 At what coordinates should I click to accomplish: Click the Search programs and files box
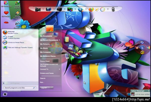pos(20,88)
